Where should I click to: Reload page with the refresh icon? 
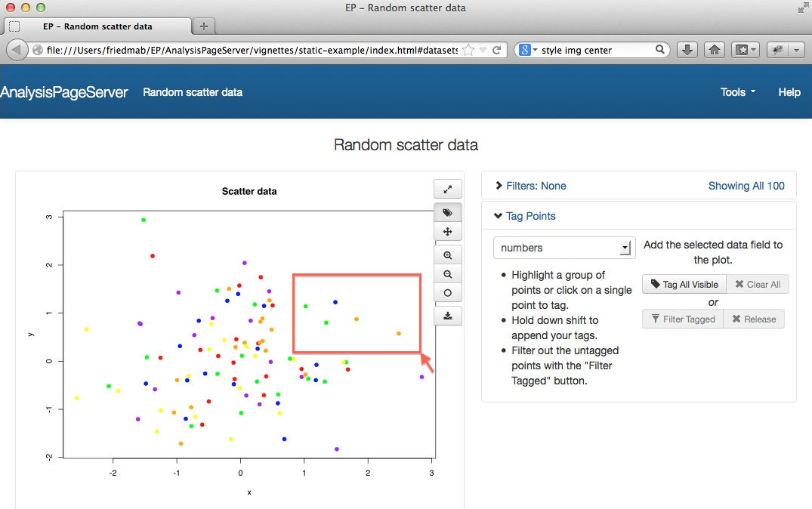coord(496,50)
